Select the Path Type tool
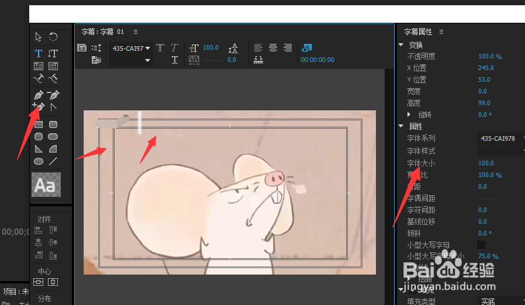The image size is (525, 305). (x=39, y=78)
